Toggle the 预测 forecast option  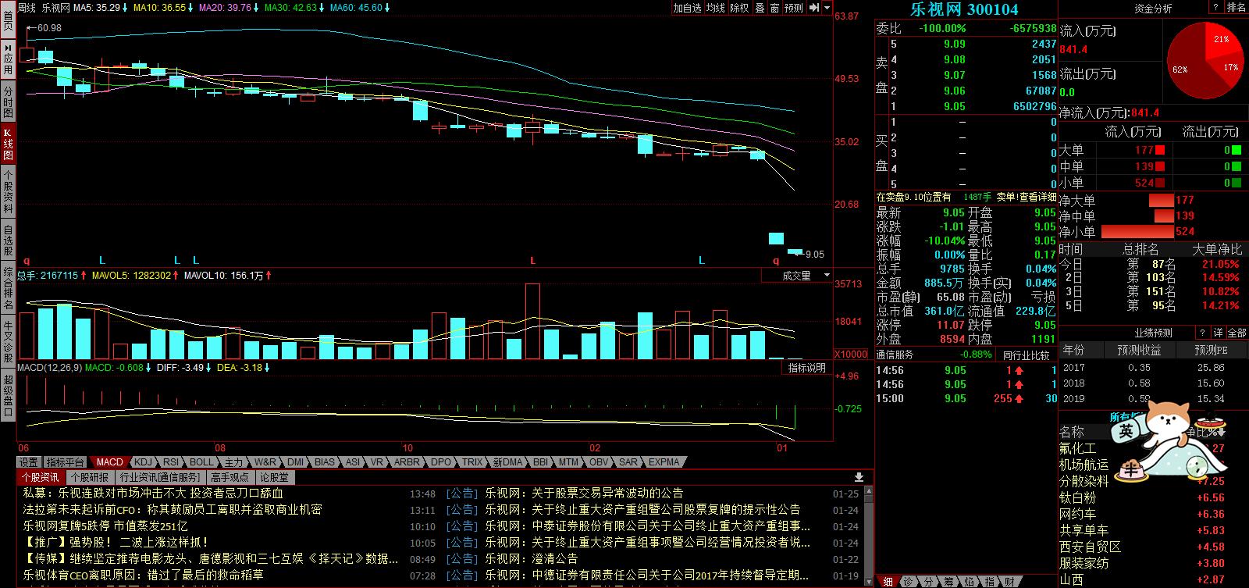click(x=794, y=8)
